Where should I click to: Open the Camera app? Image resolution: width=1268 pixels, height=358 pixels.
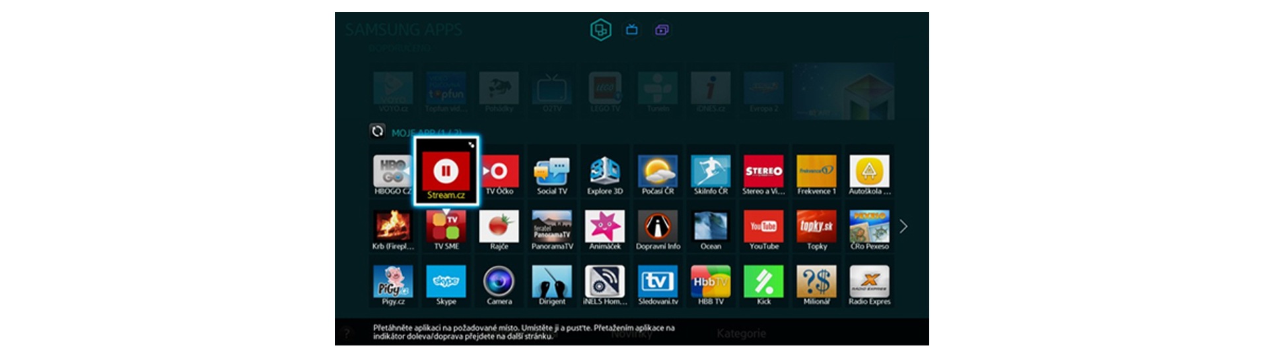(x=499, y=285)
